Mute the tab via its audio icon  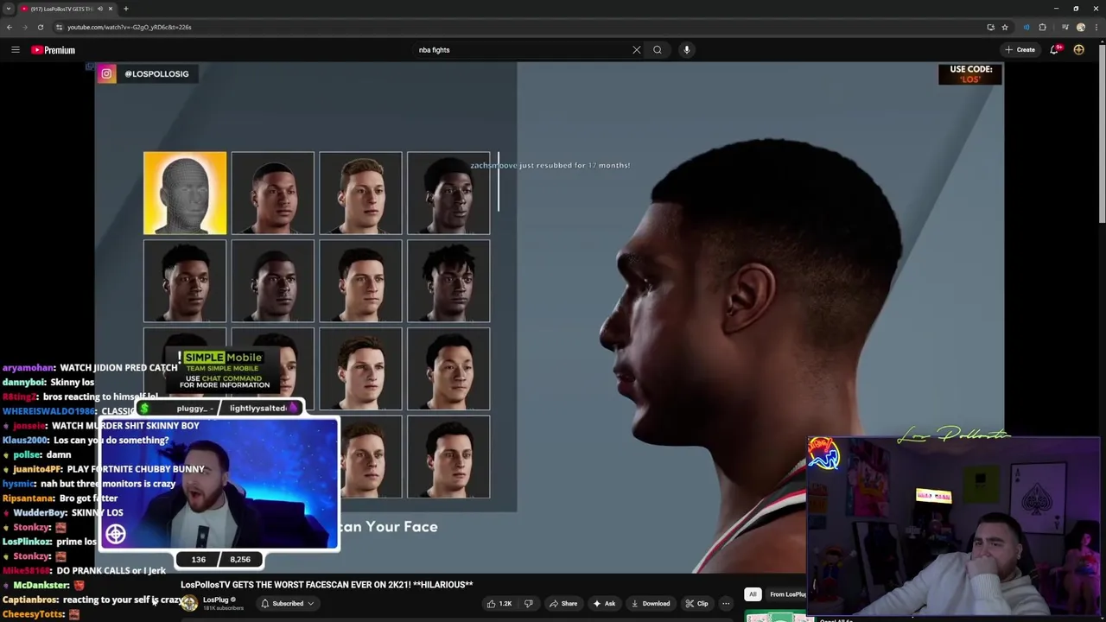click(x=100, y=9)
